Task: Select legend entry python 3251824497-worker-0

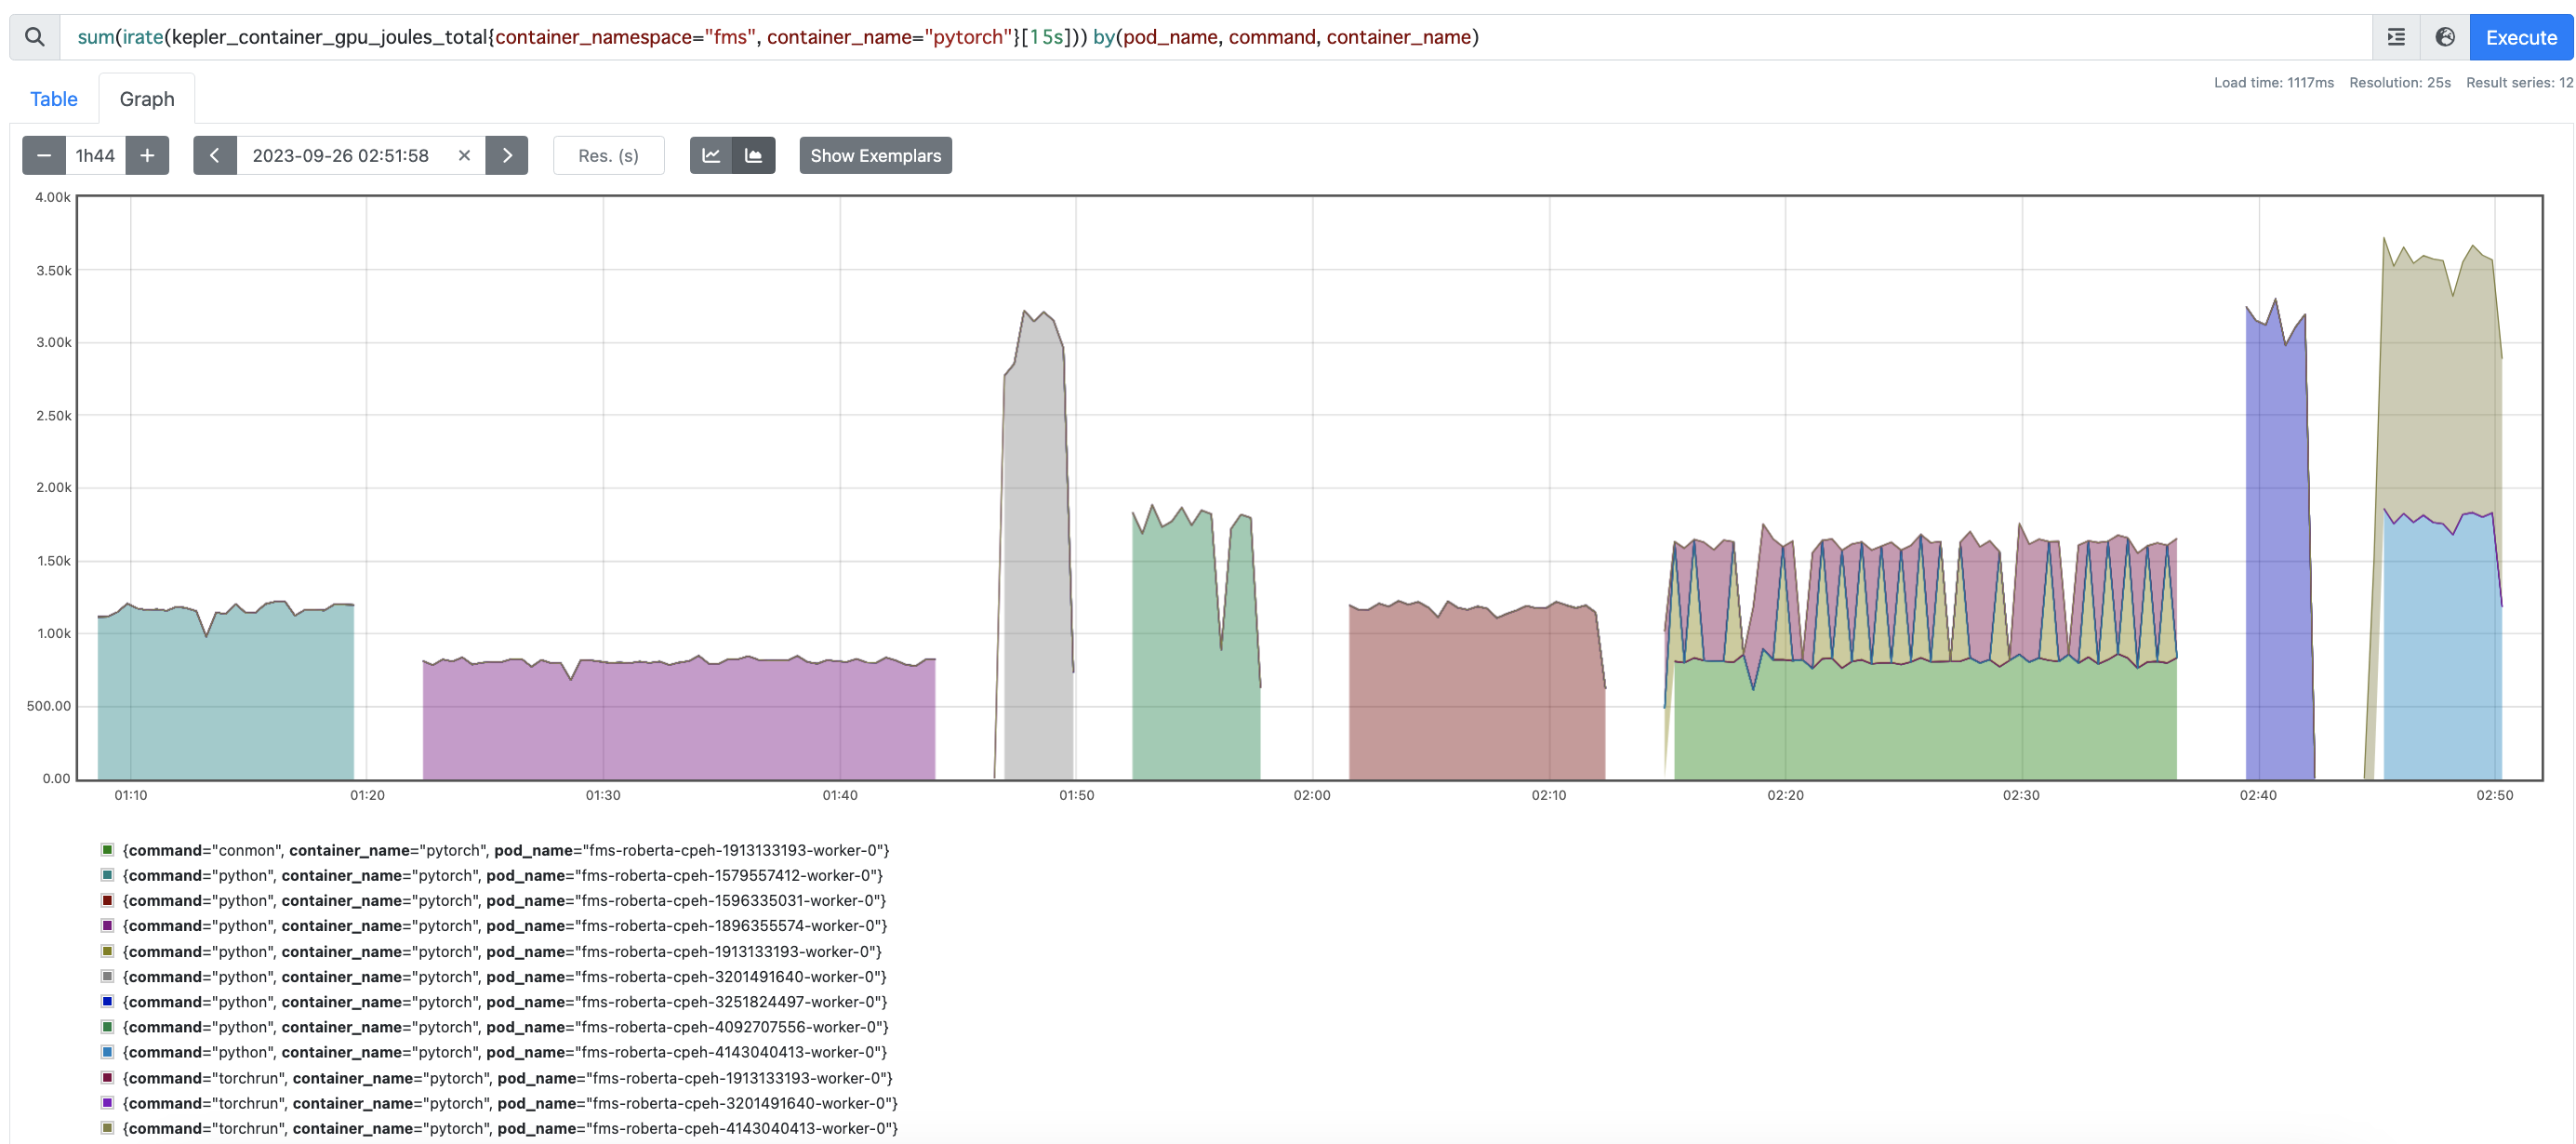Action: (505, 1002)
